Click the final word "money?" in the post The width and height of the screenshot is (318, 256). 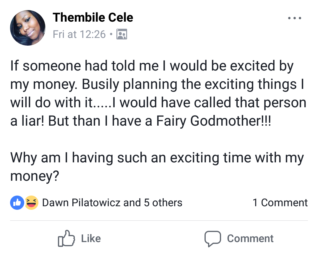click(x=35, y=176)
